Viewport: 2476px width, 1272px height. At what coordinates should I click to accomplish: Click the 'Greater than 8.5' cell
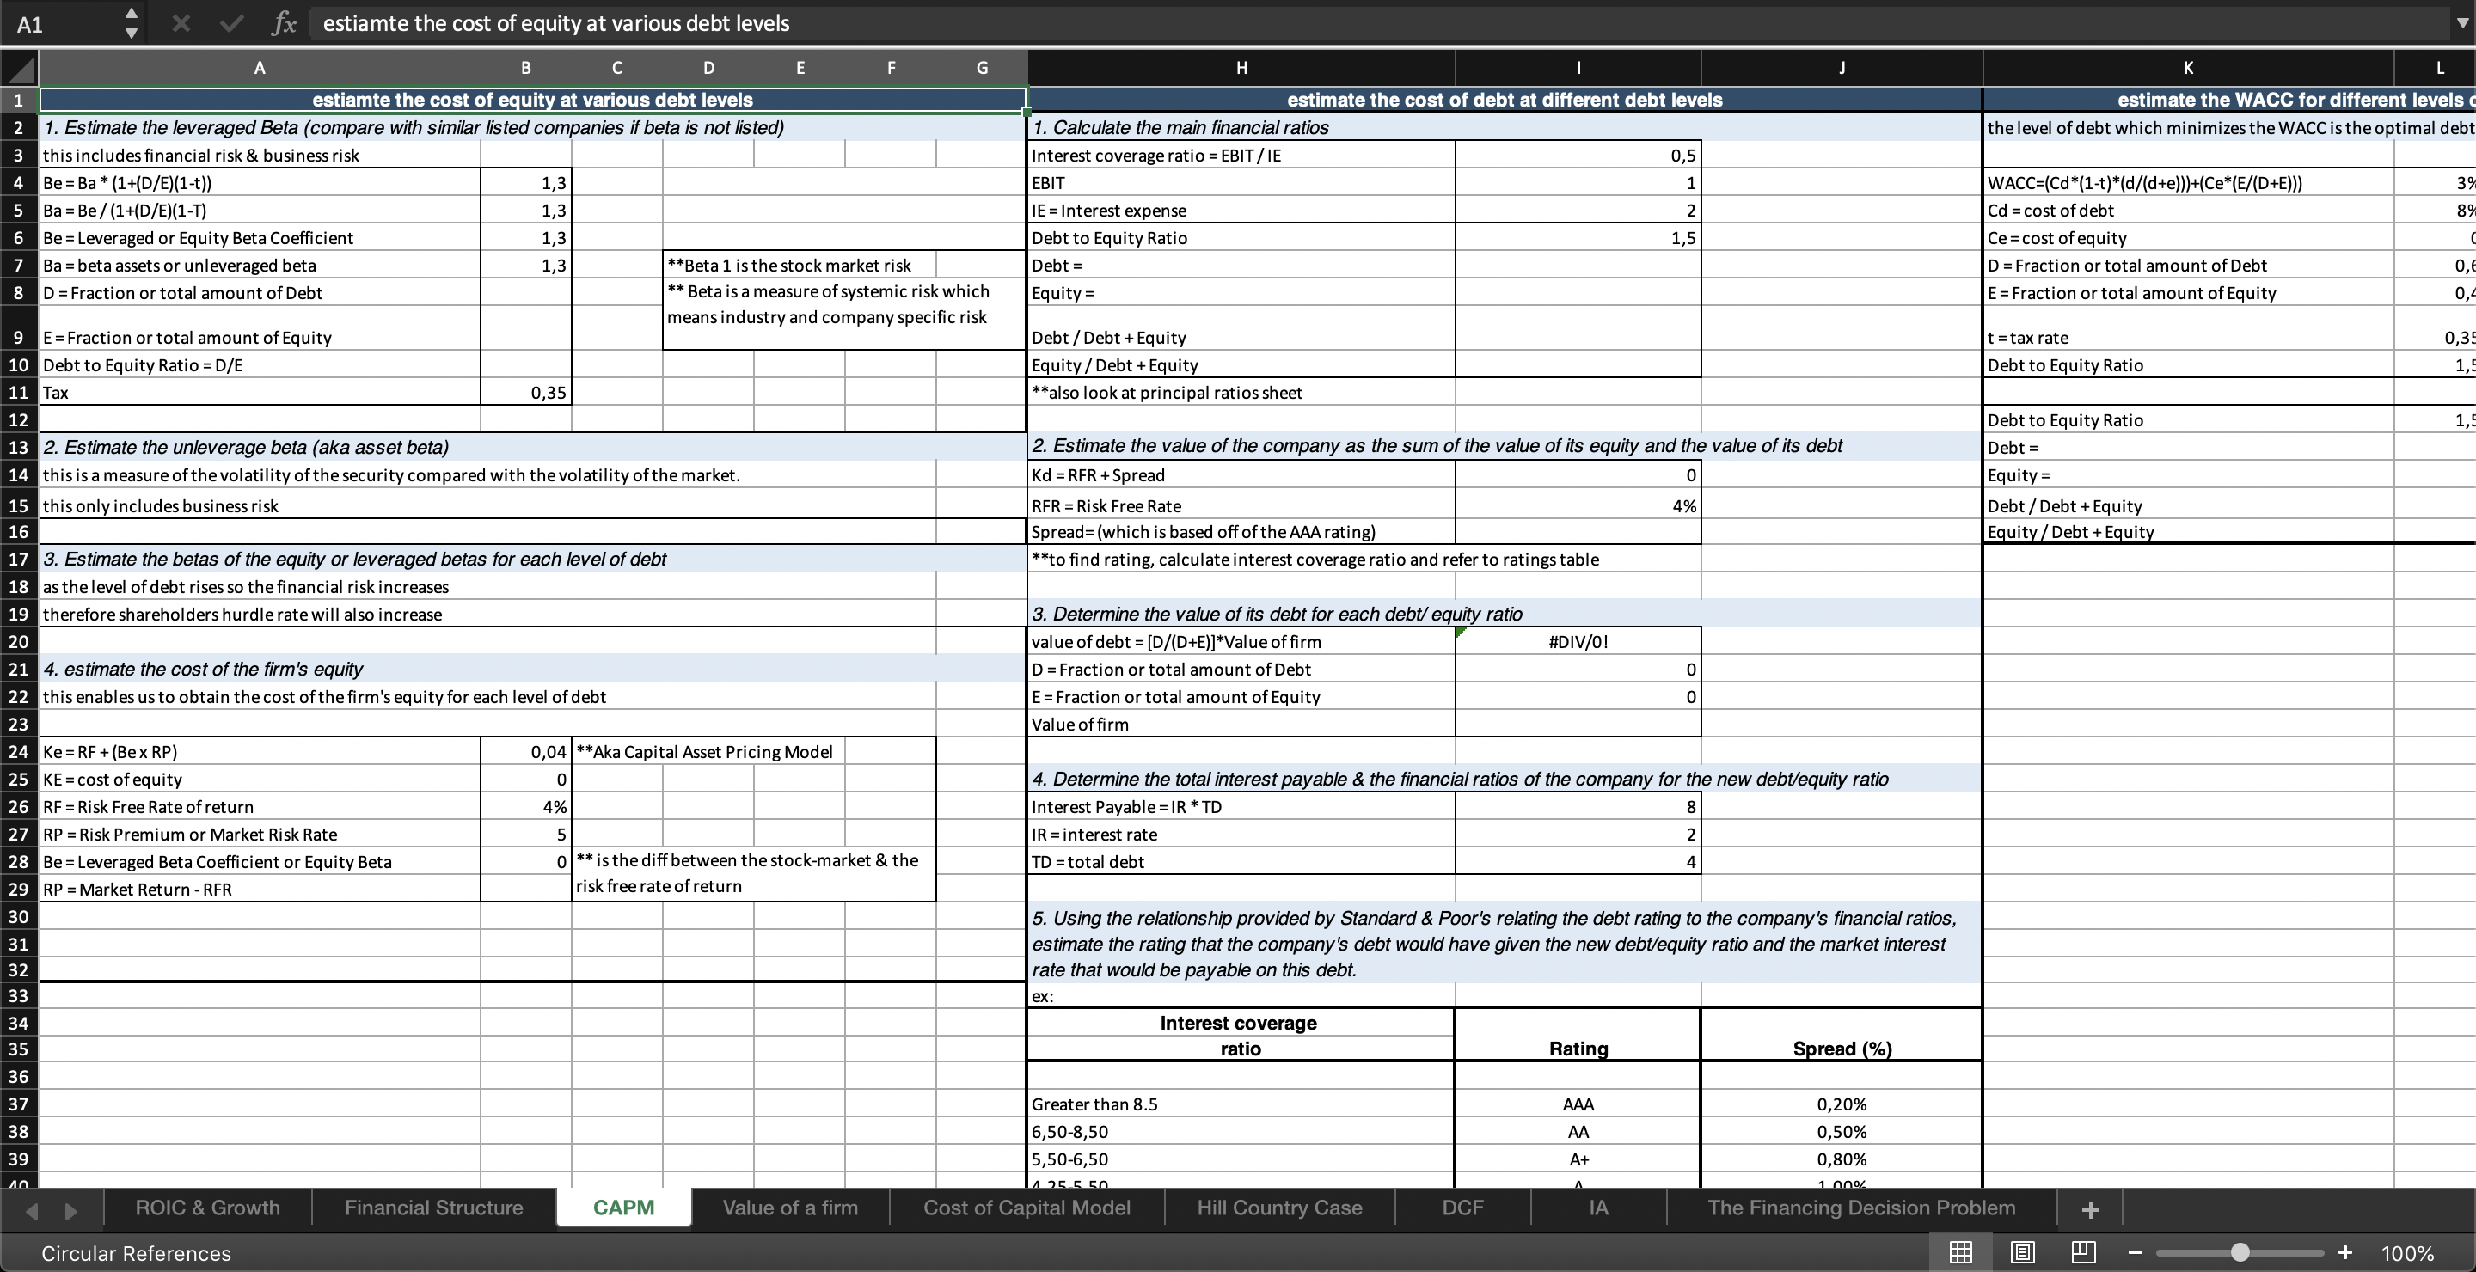(x=1241, y=1104)
